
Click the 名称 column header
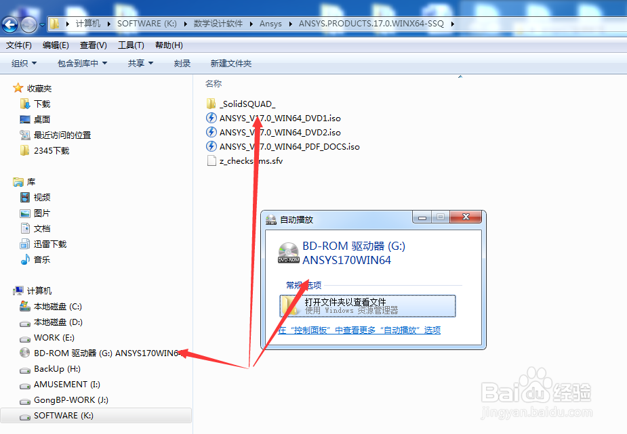213,83
